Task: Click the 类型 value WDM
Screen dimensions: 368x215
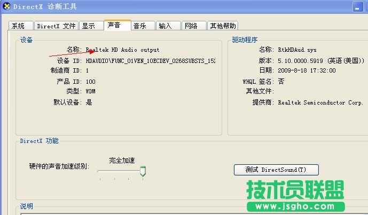Action: pos(91,91)
